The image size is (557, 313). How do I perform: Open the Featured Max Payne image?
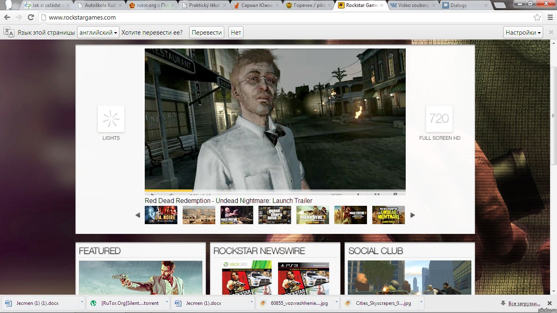141,278
